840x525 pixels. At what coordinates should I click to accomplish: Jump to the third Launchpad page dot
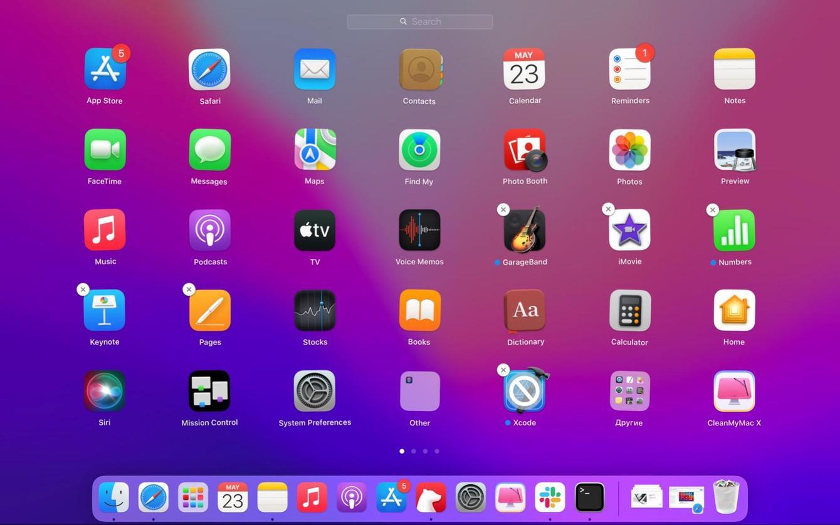[x=425, y=451]
